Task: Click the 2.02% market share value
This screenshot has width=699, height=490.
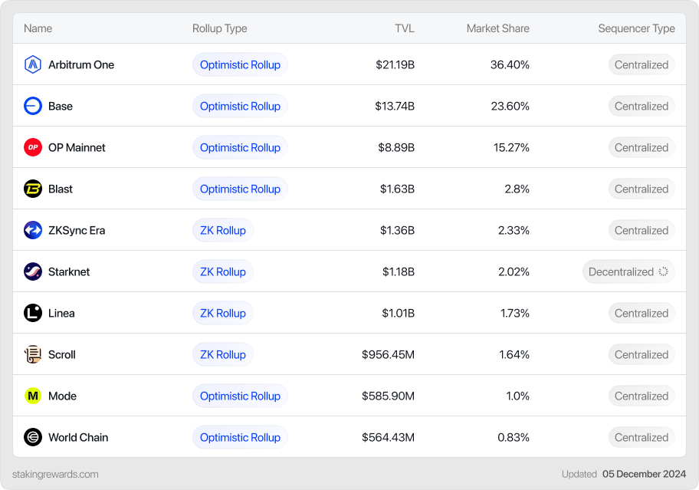Action: [x=514, y=271]
